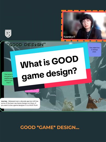Click the '"GOOD DESIGN"' slide heading
Screen dimensions: 106x142
pos(26,45)
